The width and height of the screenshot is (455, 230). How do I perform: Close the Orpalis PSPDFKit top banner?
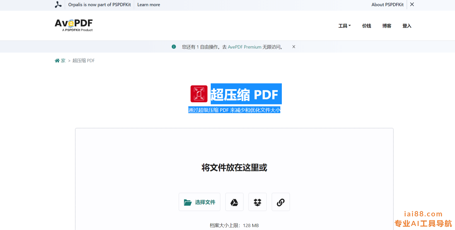[x=412, y=5]
